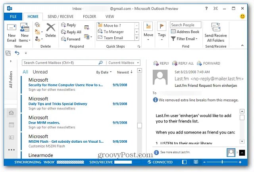This screenshot has width=254, height=172.
Task: Click the search magnifier icon
Action: [100, 63]
